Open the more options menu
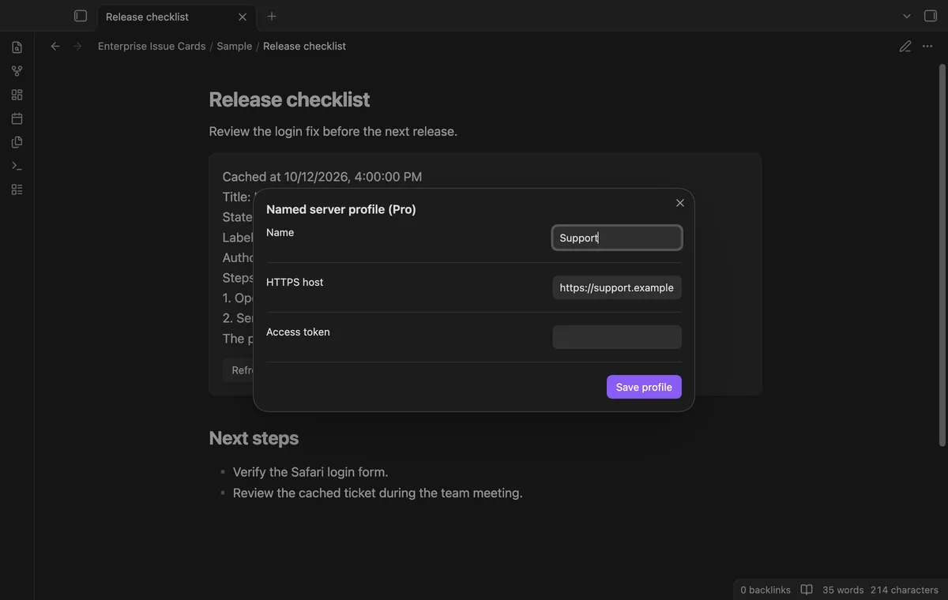The image size is (948, 600). click(927, 47)
